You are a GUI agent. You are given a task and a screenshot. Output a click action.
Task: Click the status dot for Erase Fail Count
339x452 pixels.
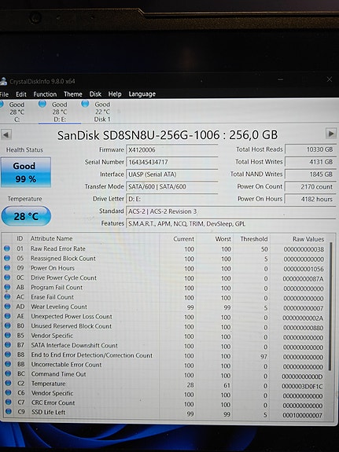coord(8,296)
